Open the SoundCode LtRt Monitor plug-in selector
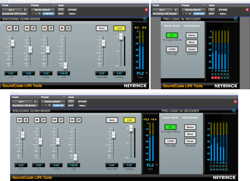 [25, 105]
